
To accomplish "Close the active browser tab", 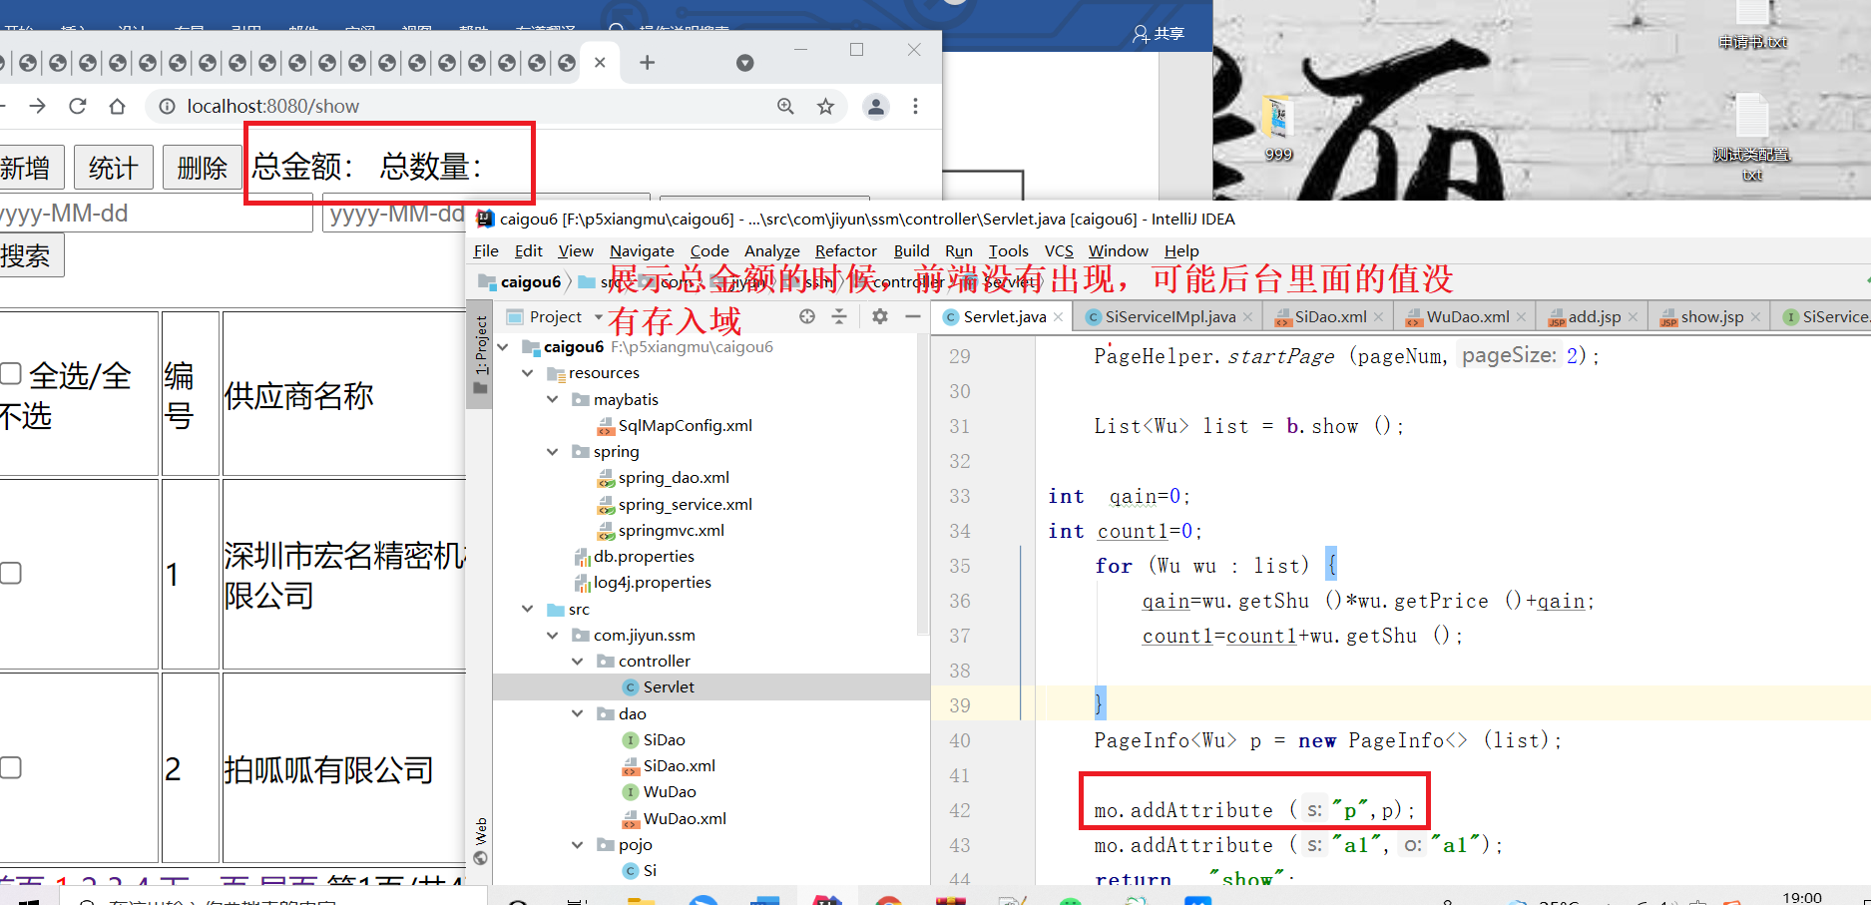I will (x=600, y=63).
